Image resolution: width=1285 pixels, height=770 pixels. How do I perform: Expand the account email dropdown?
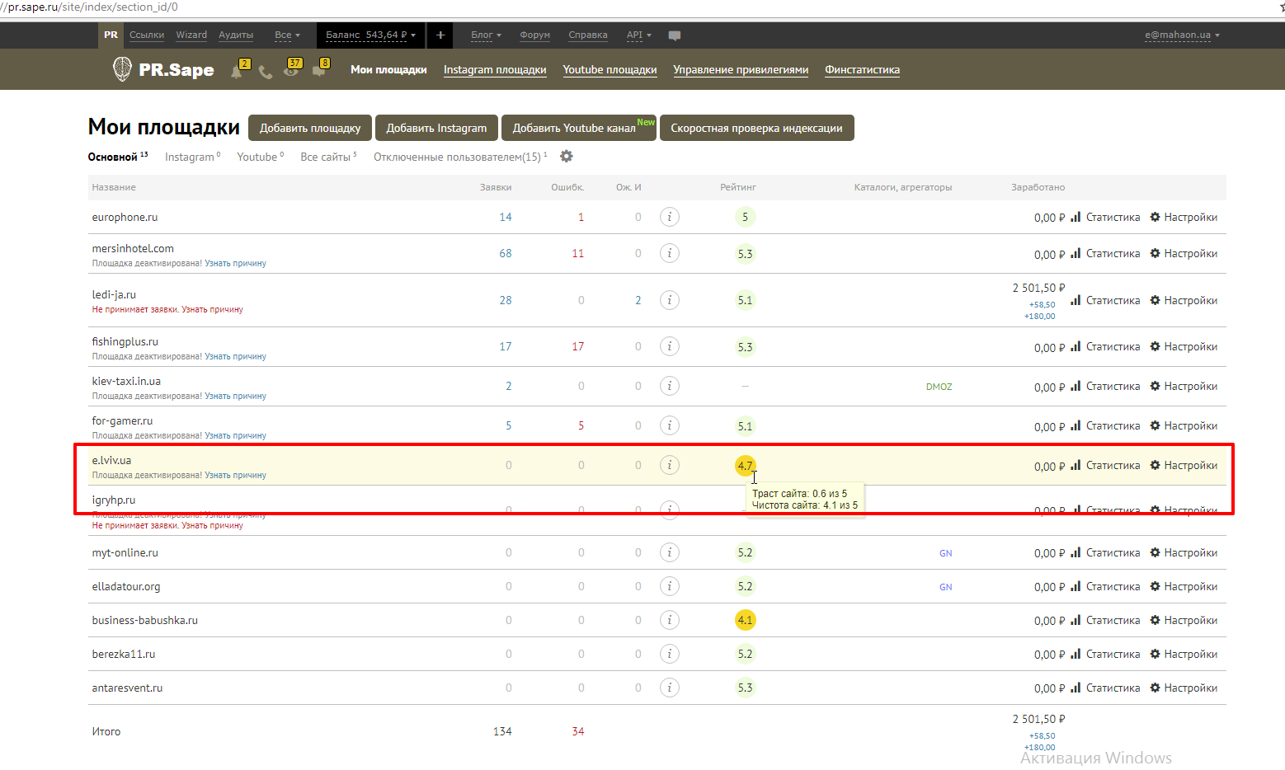(1182, 35)
